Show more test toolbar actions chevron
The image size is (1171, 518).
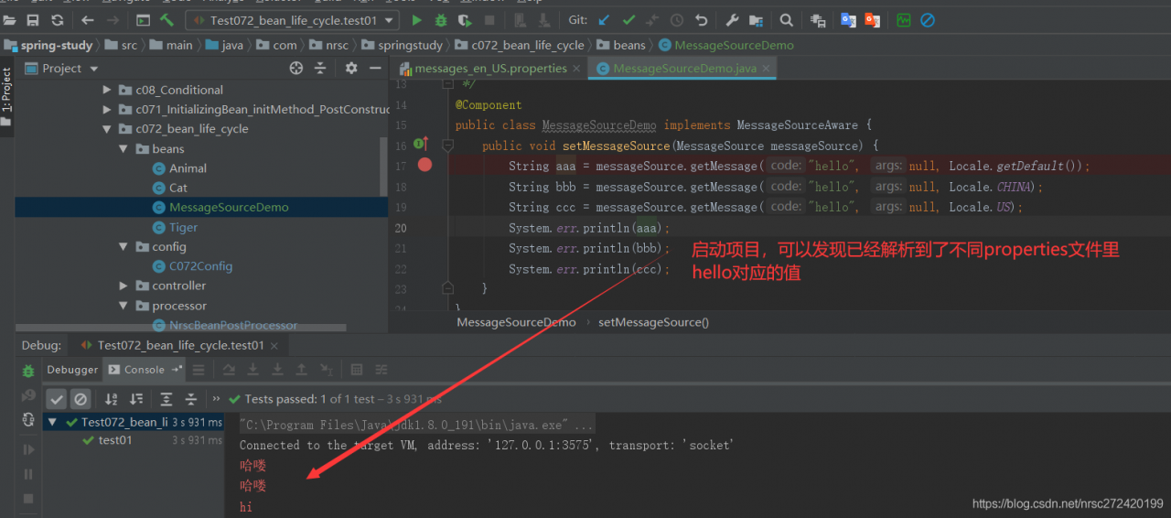pyautogui.click(x=216, y=399)
